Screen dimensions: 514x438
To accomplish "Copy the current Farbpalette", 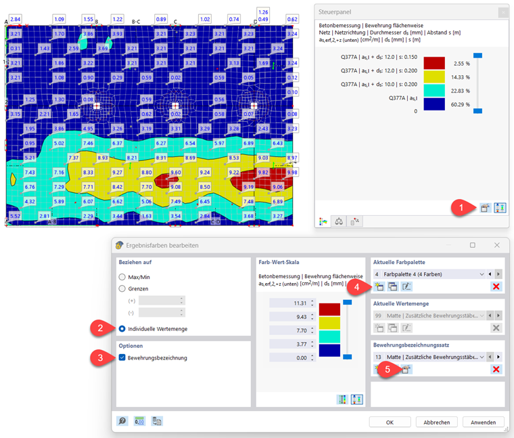I will pos(393,286).
